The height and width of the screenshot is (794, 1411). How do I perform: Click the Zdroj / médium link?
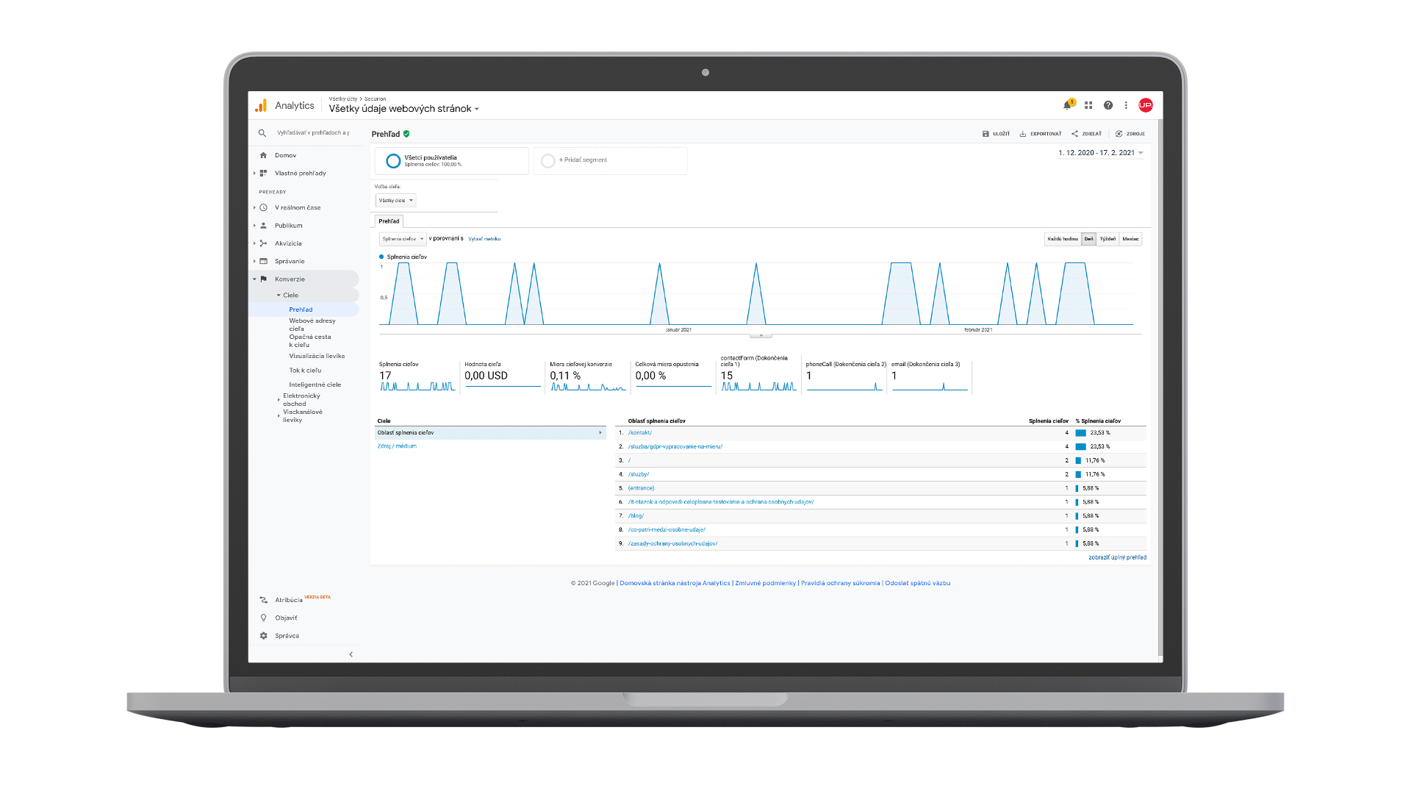[397, 446]
